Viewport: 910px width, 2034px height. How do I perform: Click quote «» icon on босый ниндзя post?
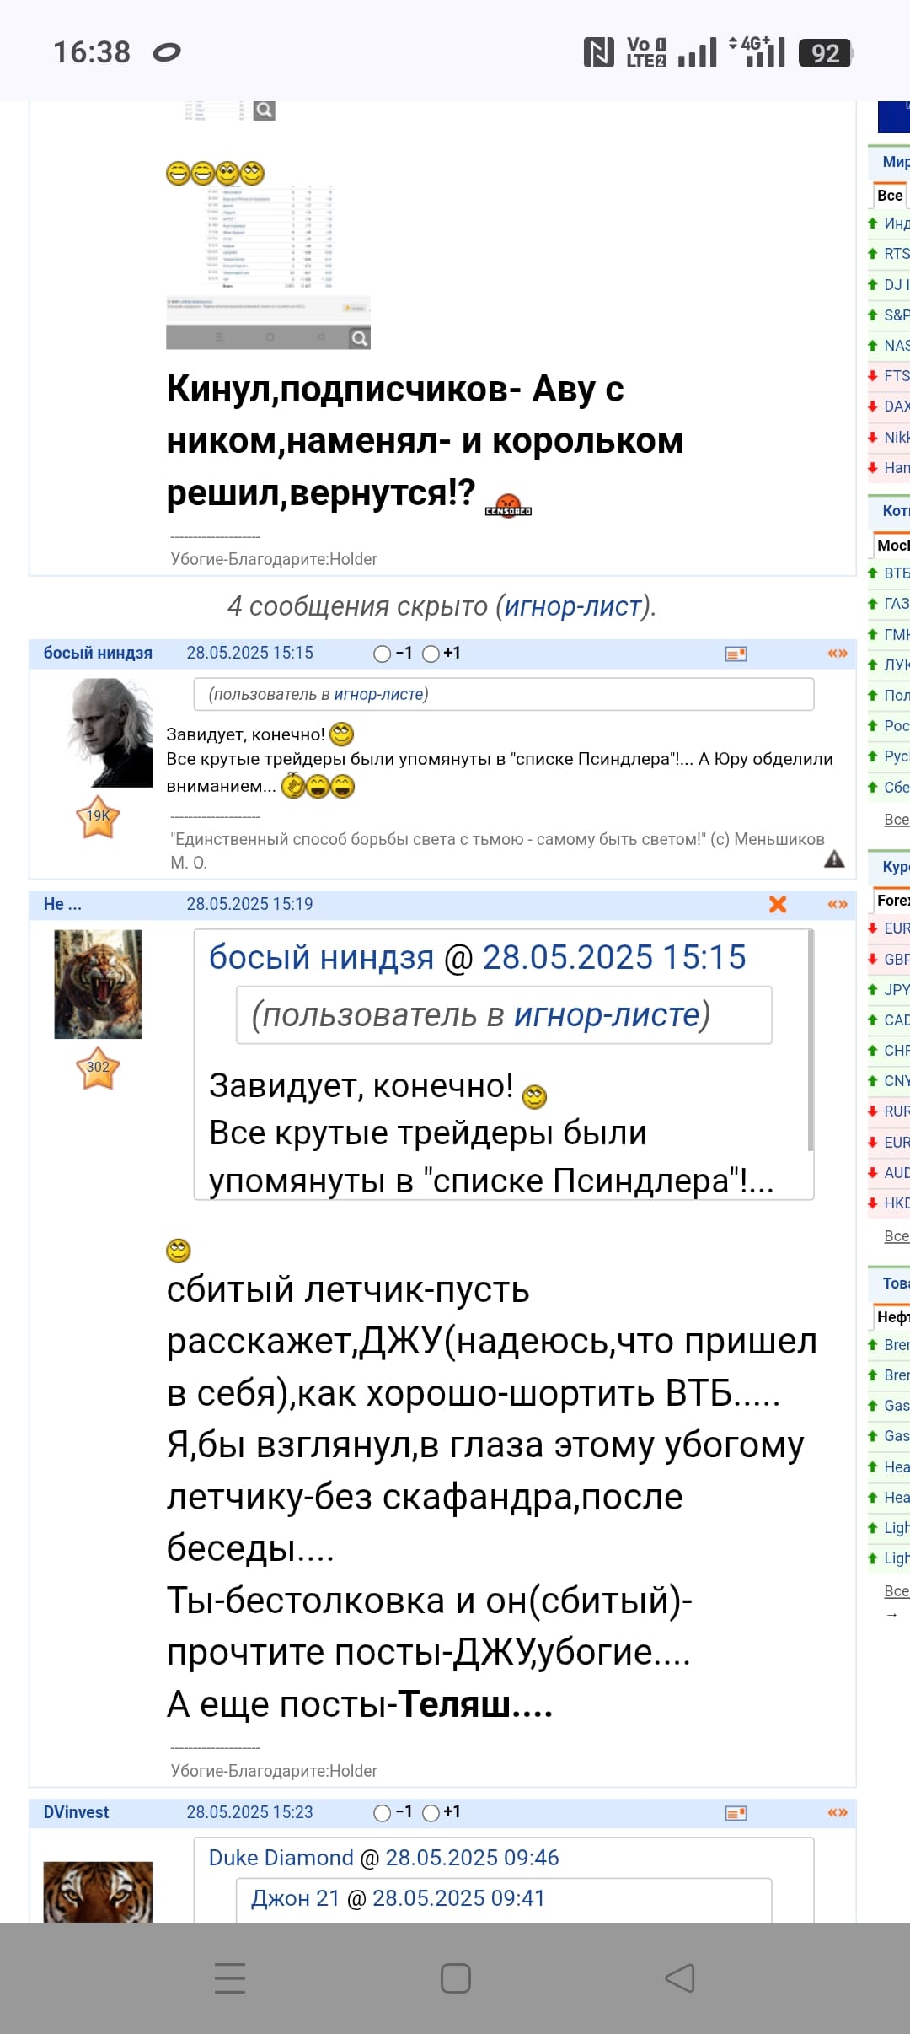(838, 654)
